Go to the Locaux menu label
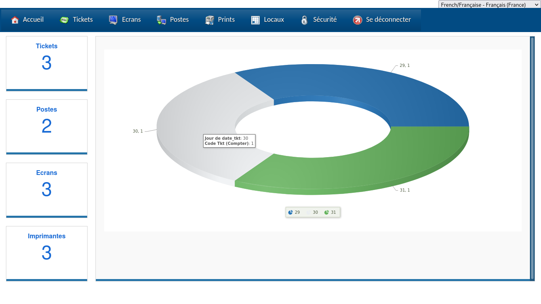The image size is (541, 304). (274, 19)
